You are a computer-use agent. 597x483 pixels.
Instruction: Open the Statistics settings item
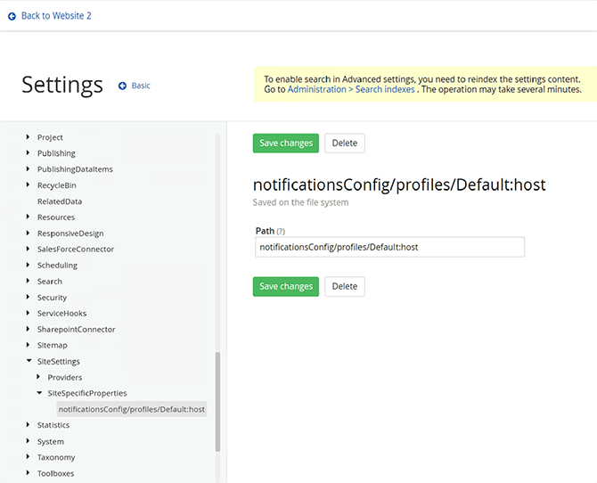click(x=53, y=425)
